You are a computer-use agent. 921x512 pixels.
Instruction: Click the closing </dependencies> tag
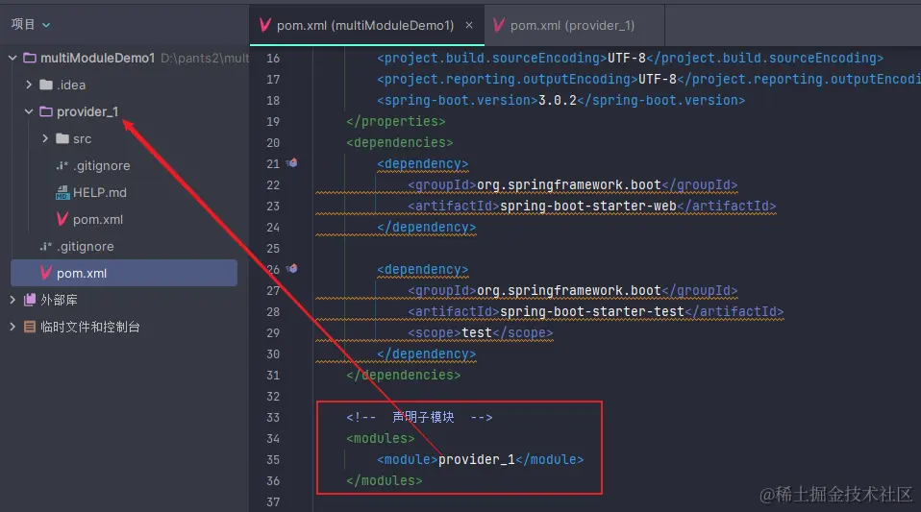click(x=404, y=376)
